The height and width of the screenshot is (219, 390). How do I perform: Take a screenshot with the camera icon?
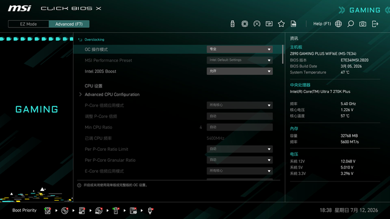pos(363,24)
